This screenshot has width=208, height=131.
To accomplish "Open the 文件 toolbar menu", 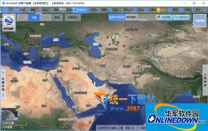I will [19, 10].
